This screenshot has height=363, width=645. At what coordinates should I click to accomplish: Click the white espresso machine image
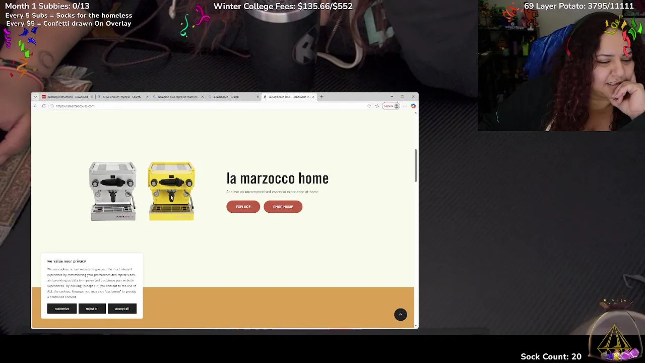pyautogui.click(x=113, y=191)
